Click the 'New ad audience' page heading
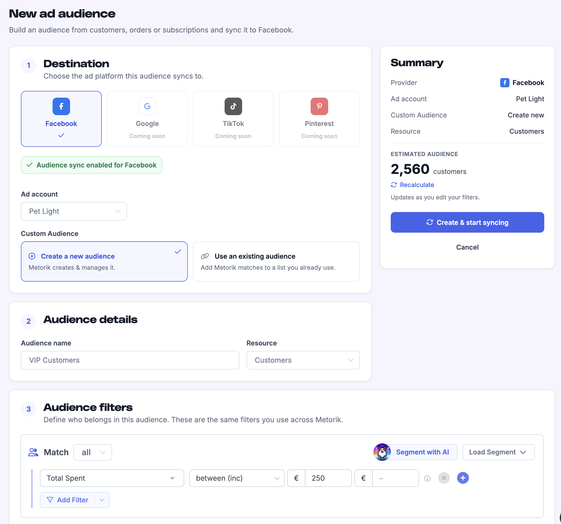561x524 pixels. (62, 14)
